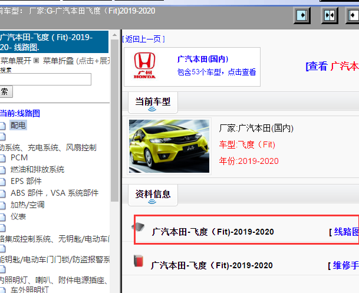Select 内照明灯、喇叭 tree item

click(54, 280)
